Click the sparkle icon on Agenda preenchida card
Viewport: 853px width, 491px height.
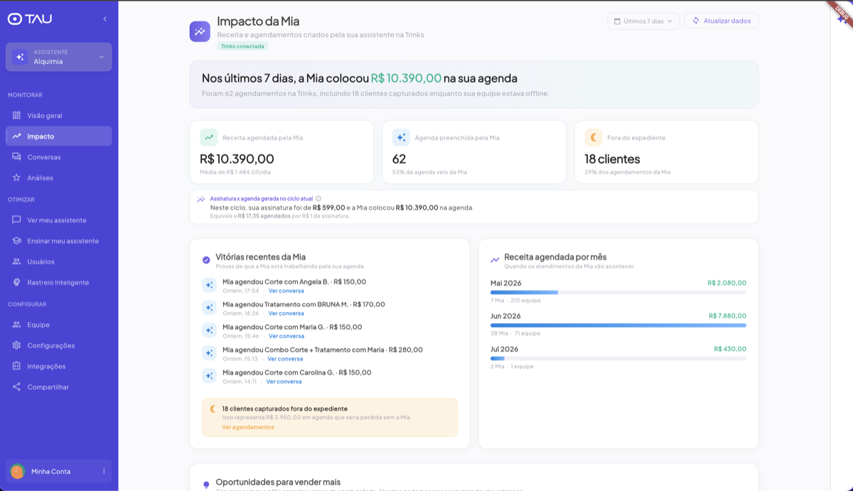point(401,137)
